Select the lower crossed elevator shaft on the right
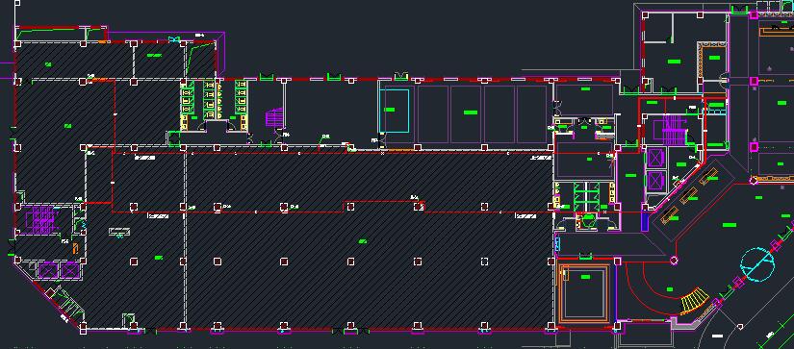 [x=654, y=181]
